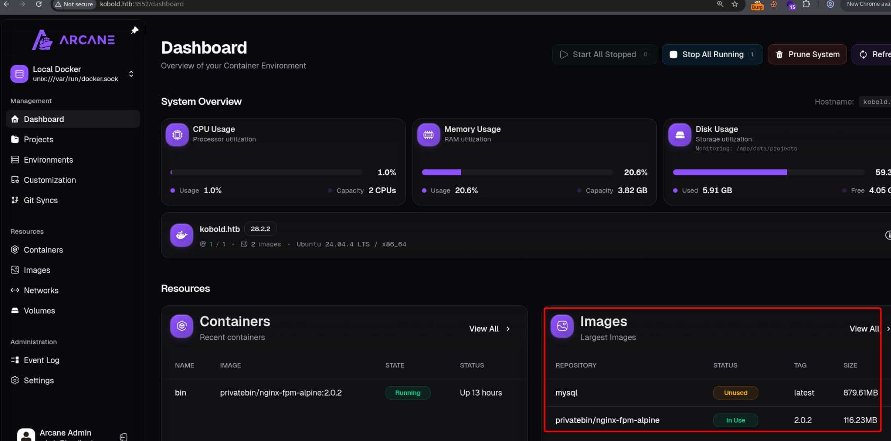Screen dimensions: 891x441
Task: Click the privatebin/nginx-fpm-alpine:2.0.2 image cell
Action: pyautogui.click(x=281, y=392)
